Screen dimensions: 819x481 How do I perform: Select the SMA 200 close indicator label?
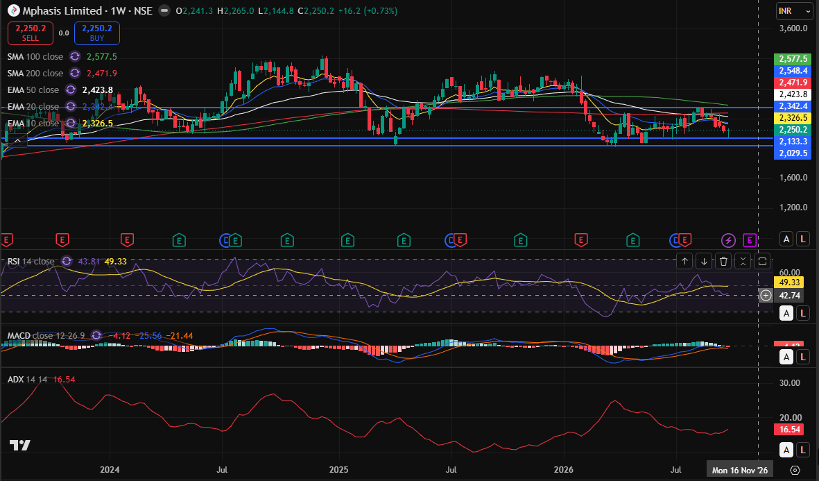point(35,73)
